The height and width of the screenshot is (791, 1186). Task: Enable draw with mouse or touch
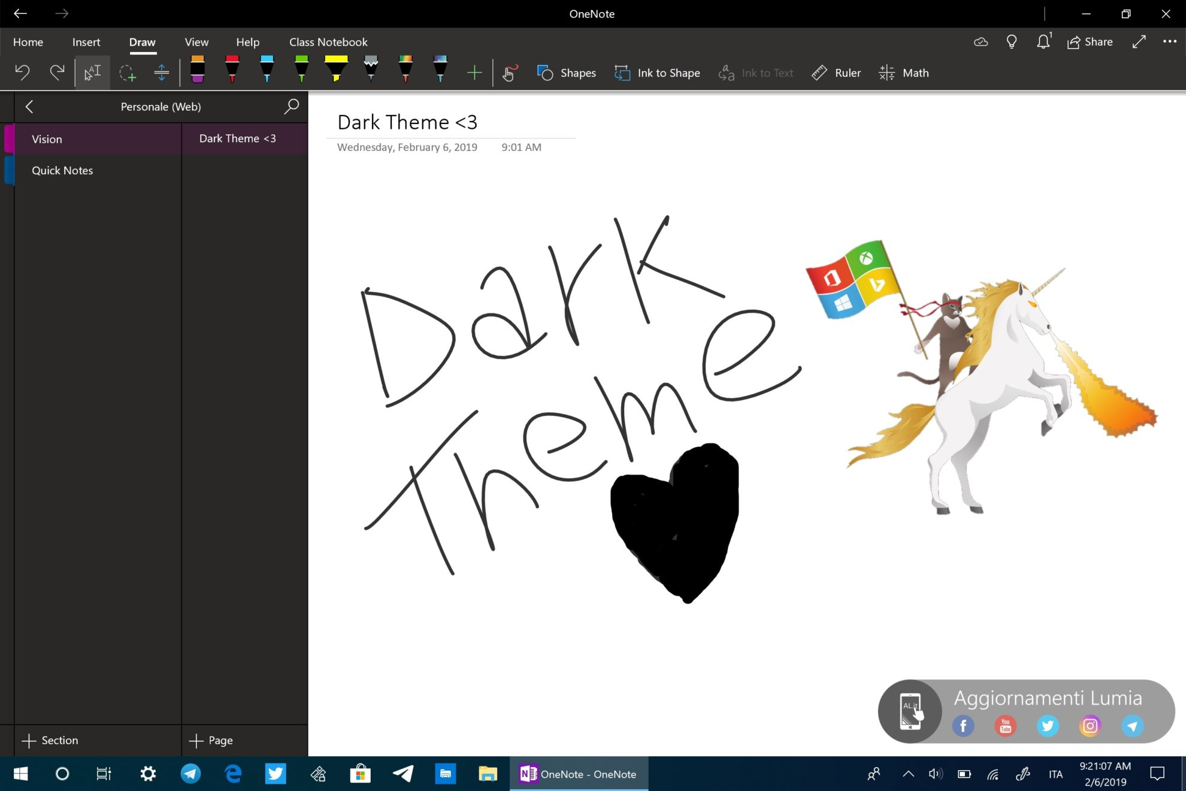coord(510,73)
